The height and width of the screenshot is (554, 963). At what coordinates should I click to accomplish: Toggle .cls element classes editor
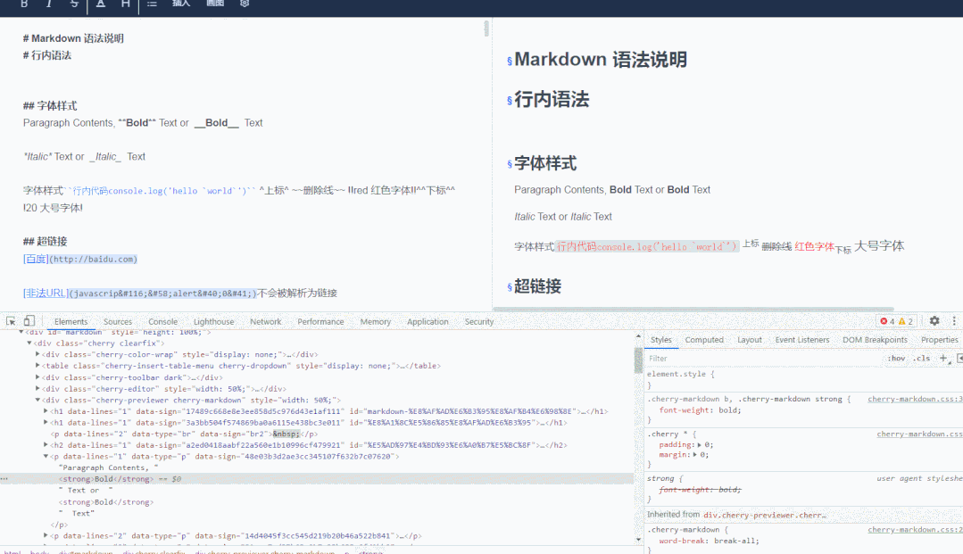point(922,356)
